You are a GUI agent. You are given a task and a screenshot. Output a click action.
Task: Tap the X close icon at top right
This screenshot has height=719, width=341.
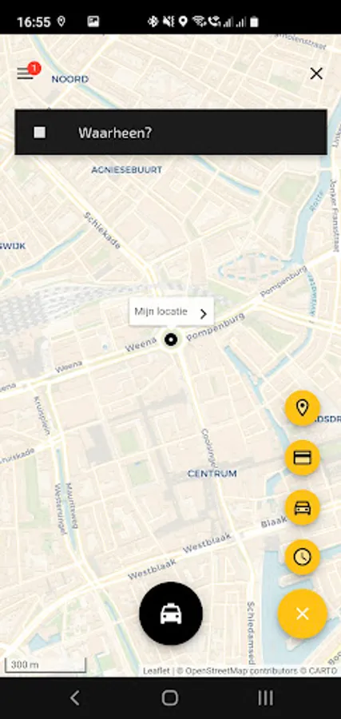(x=316, y=73)
